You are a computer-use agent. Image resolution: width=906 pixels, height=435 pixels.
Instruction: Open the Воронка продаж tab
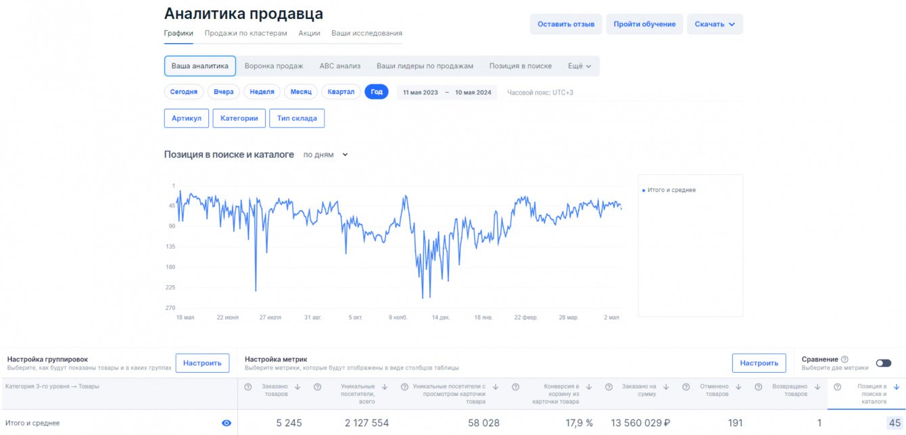pos(274,66)
